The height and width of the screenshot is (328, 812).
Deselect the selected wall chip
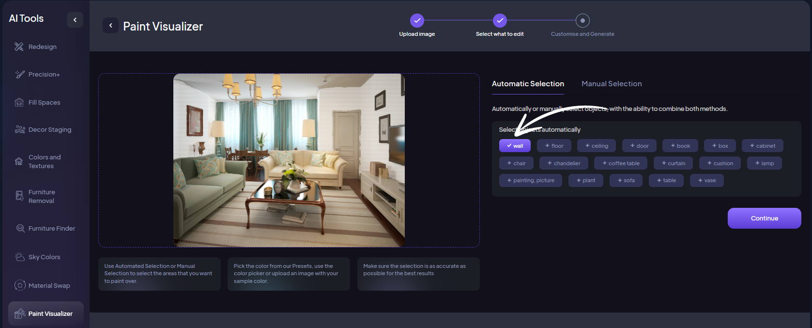tap(515, 146)
